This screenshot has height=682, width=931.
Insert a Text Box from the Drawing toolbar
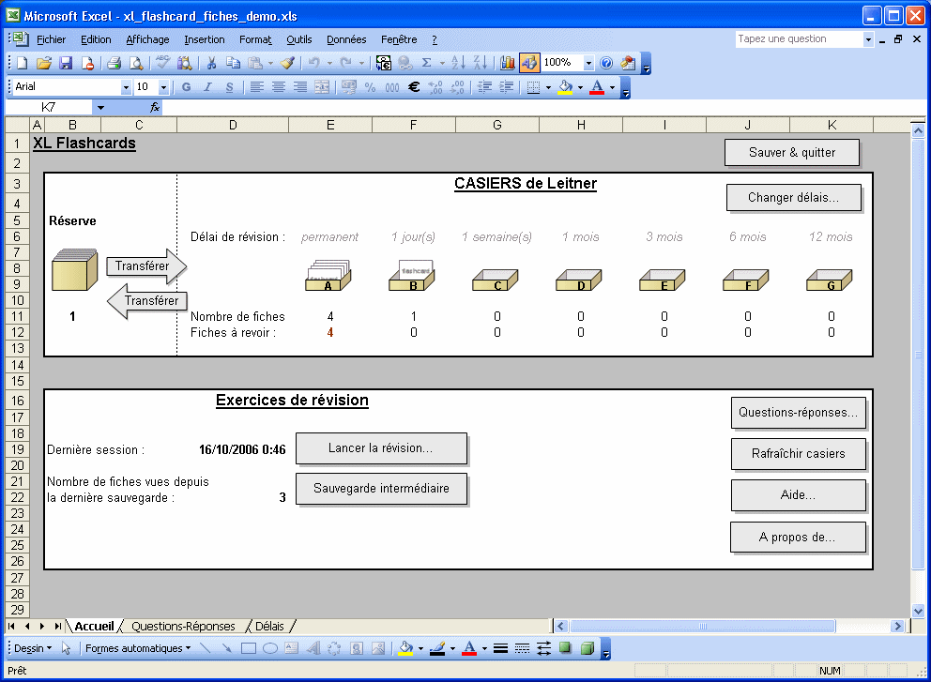(x=292, y=648)
